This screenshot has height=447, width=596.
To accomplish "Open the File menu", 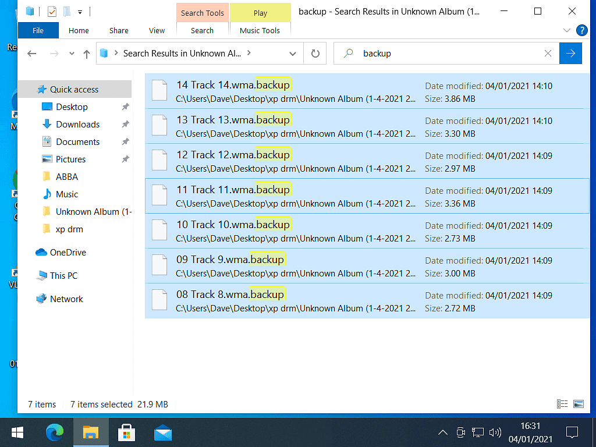I will 38,30.
